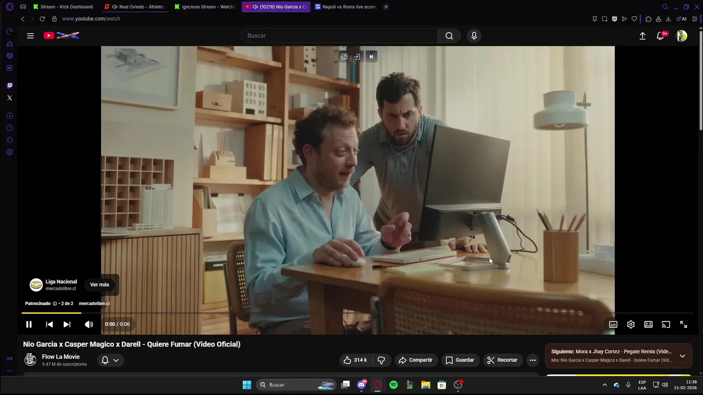This screenshot has width=703, height=395.
Task: Open the ad blocker shield icon
Action: [x=615, y=19]
